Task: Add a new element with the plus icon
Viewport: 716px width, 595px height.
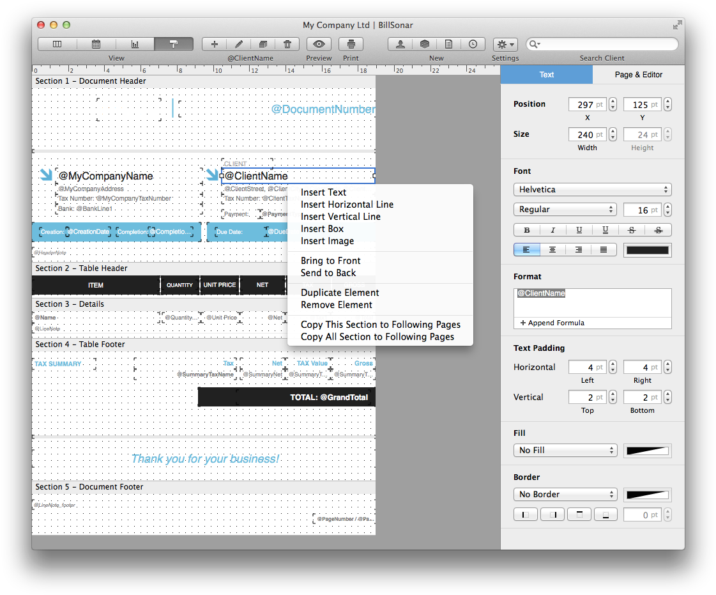Action: (214, 43)
